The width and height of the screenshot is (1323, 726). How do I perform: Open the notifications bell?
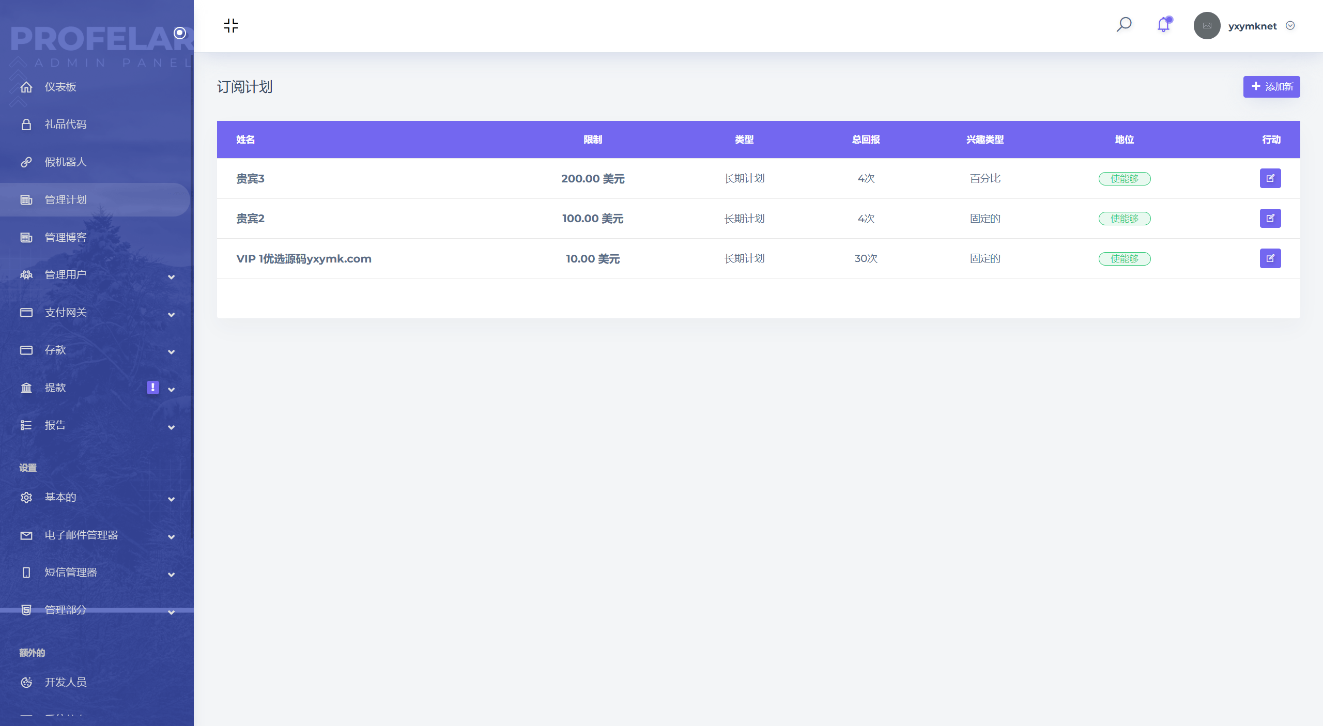click(1163, 25)
